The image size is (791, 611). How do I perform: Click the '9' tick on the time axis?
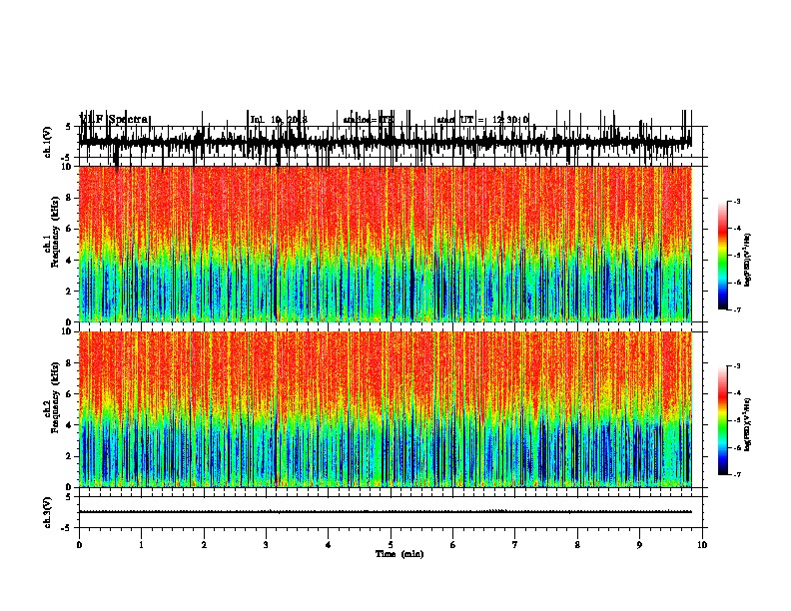pyautogui.click(x=639, y=544)
